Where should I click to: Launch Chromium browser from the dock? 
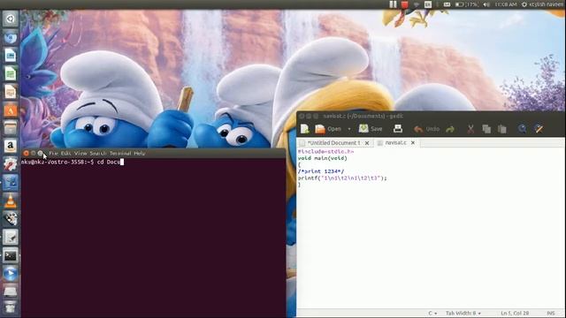tap(10, 37)
